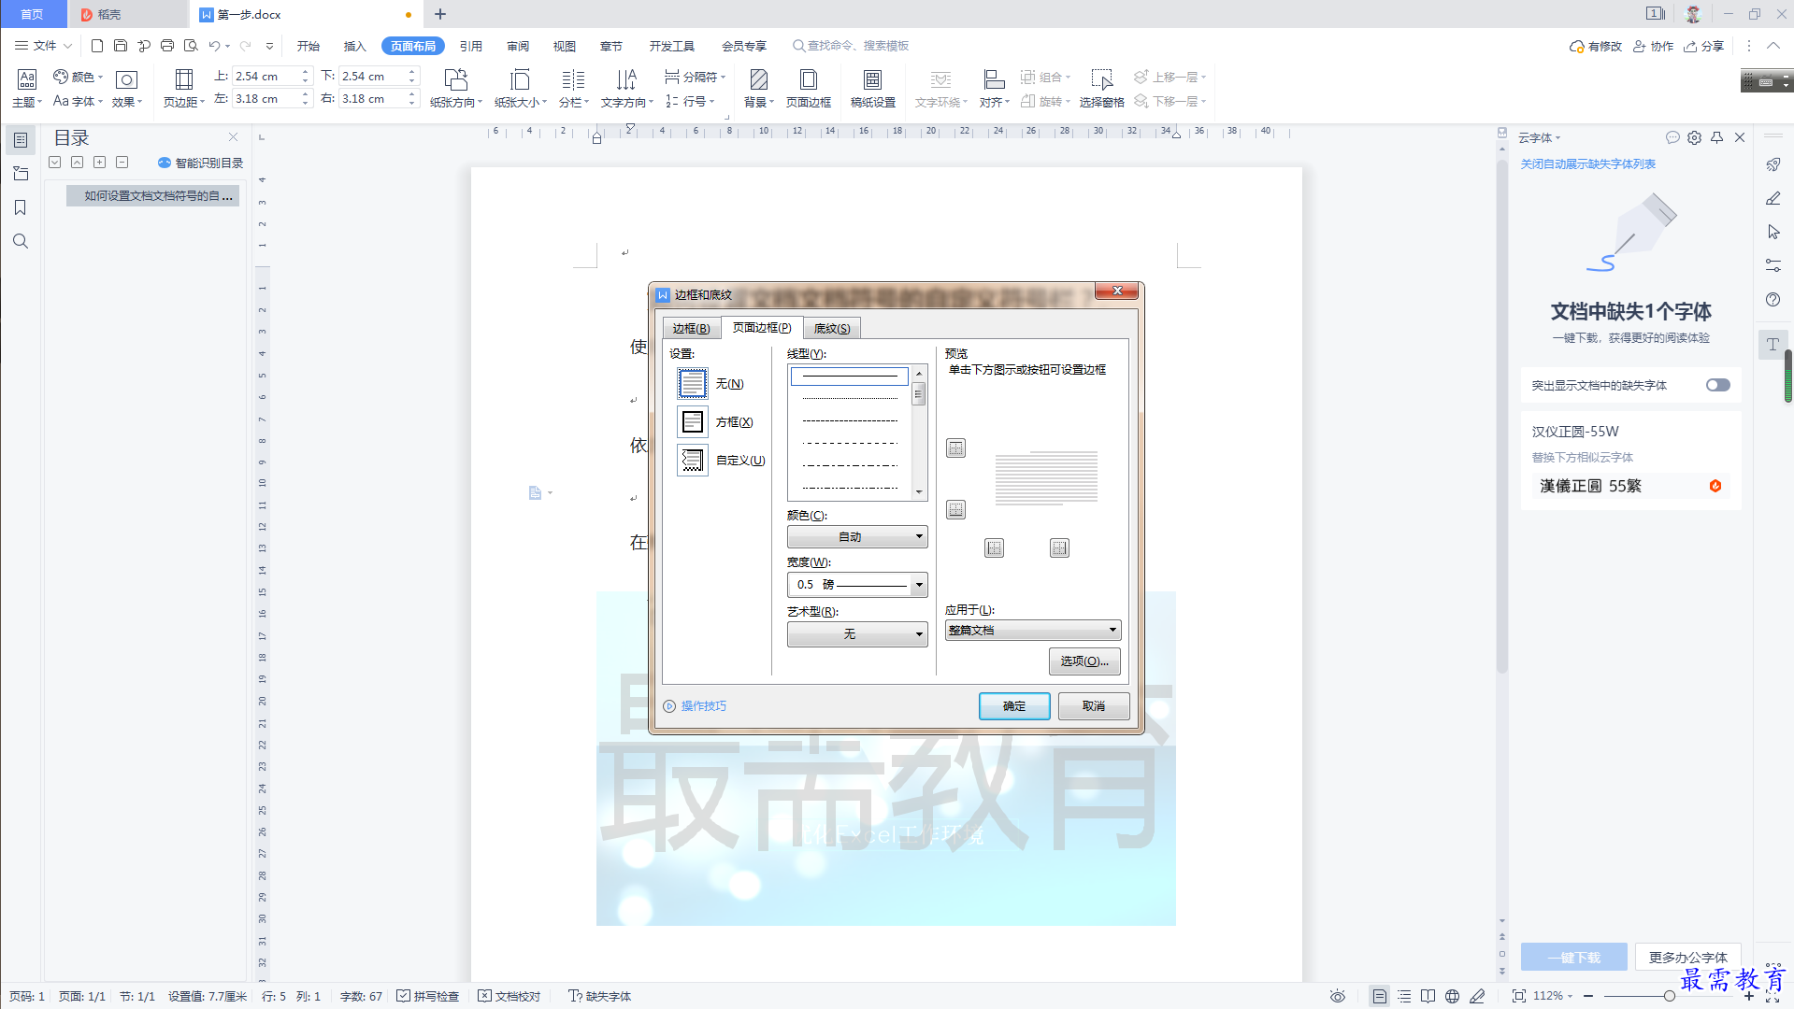This screenshot has height=1009, width=1794.
Task: Open the 分栏 columns tool
Action: tap(573, 88)
